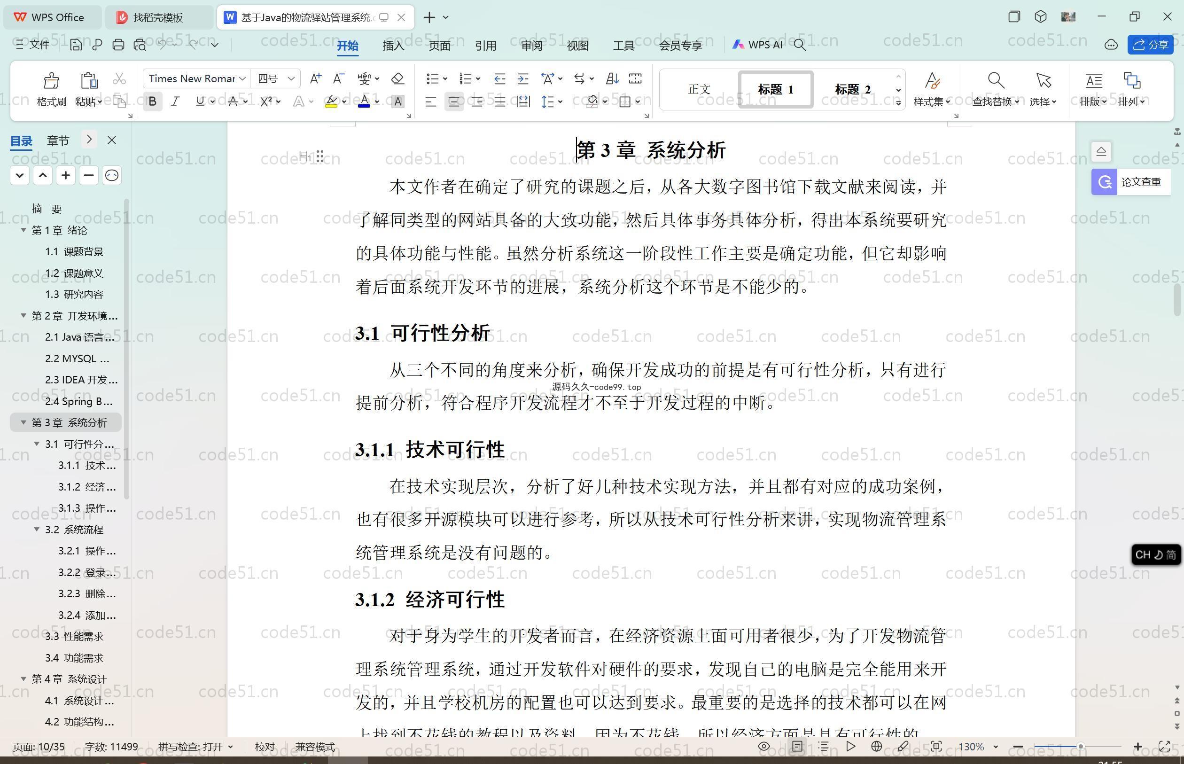Image resolution: width=1184 pixels, height=764 pixels.
Task: Click the CH input method indicator
Action: coord(1156,554)
